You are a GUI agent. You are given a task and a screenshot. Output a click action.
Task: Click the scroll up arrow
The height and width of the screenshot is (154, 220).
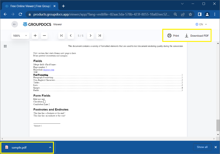tap(218, 43)
